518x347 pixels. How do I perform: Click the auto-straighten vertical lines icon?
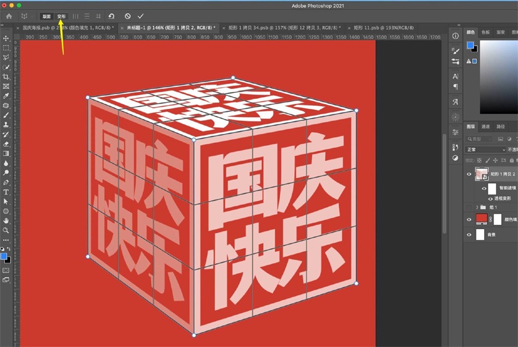pos(76,16)
